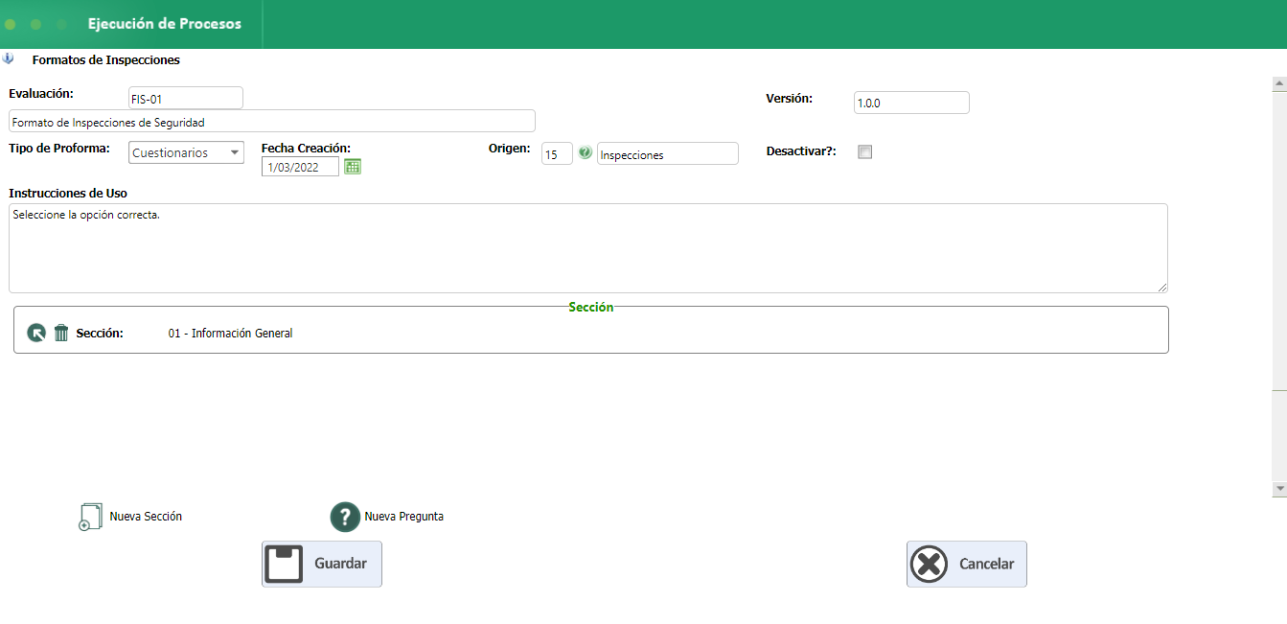
Task: Save the form with Guardar button
Action: (x=322, y=564)
